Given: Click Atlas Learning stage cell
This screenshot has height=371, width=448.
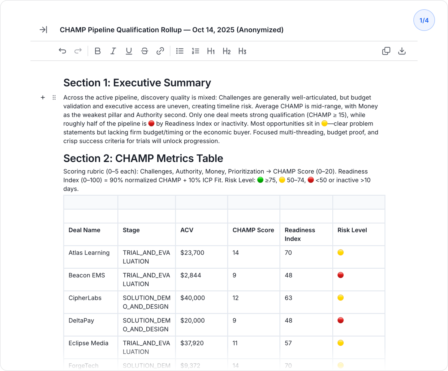Looking at the screenshot, I should pos(147,257).
